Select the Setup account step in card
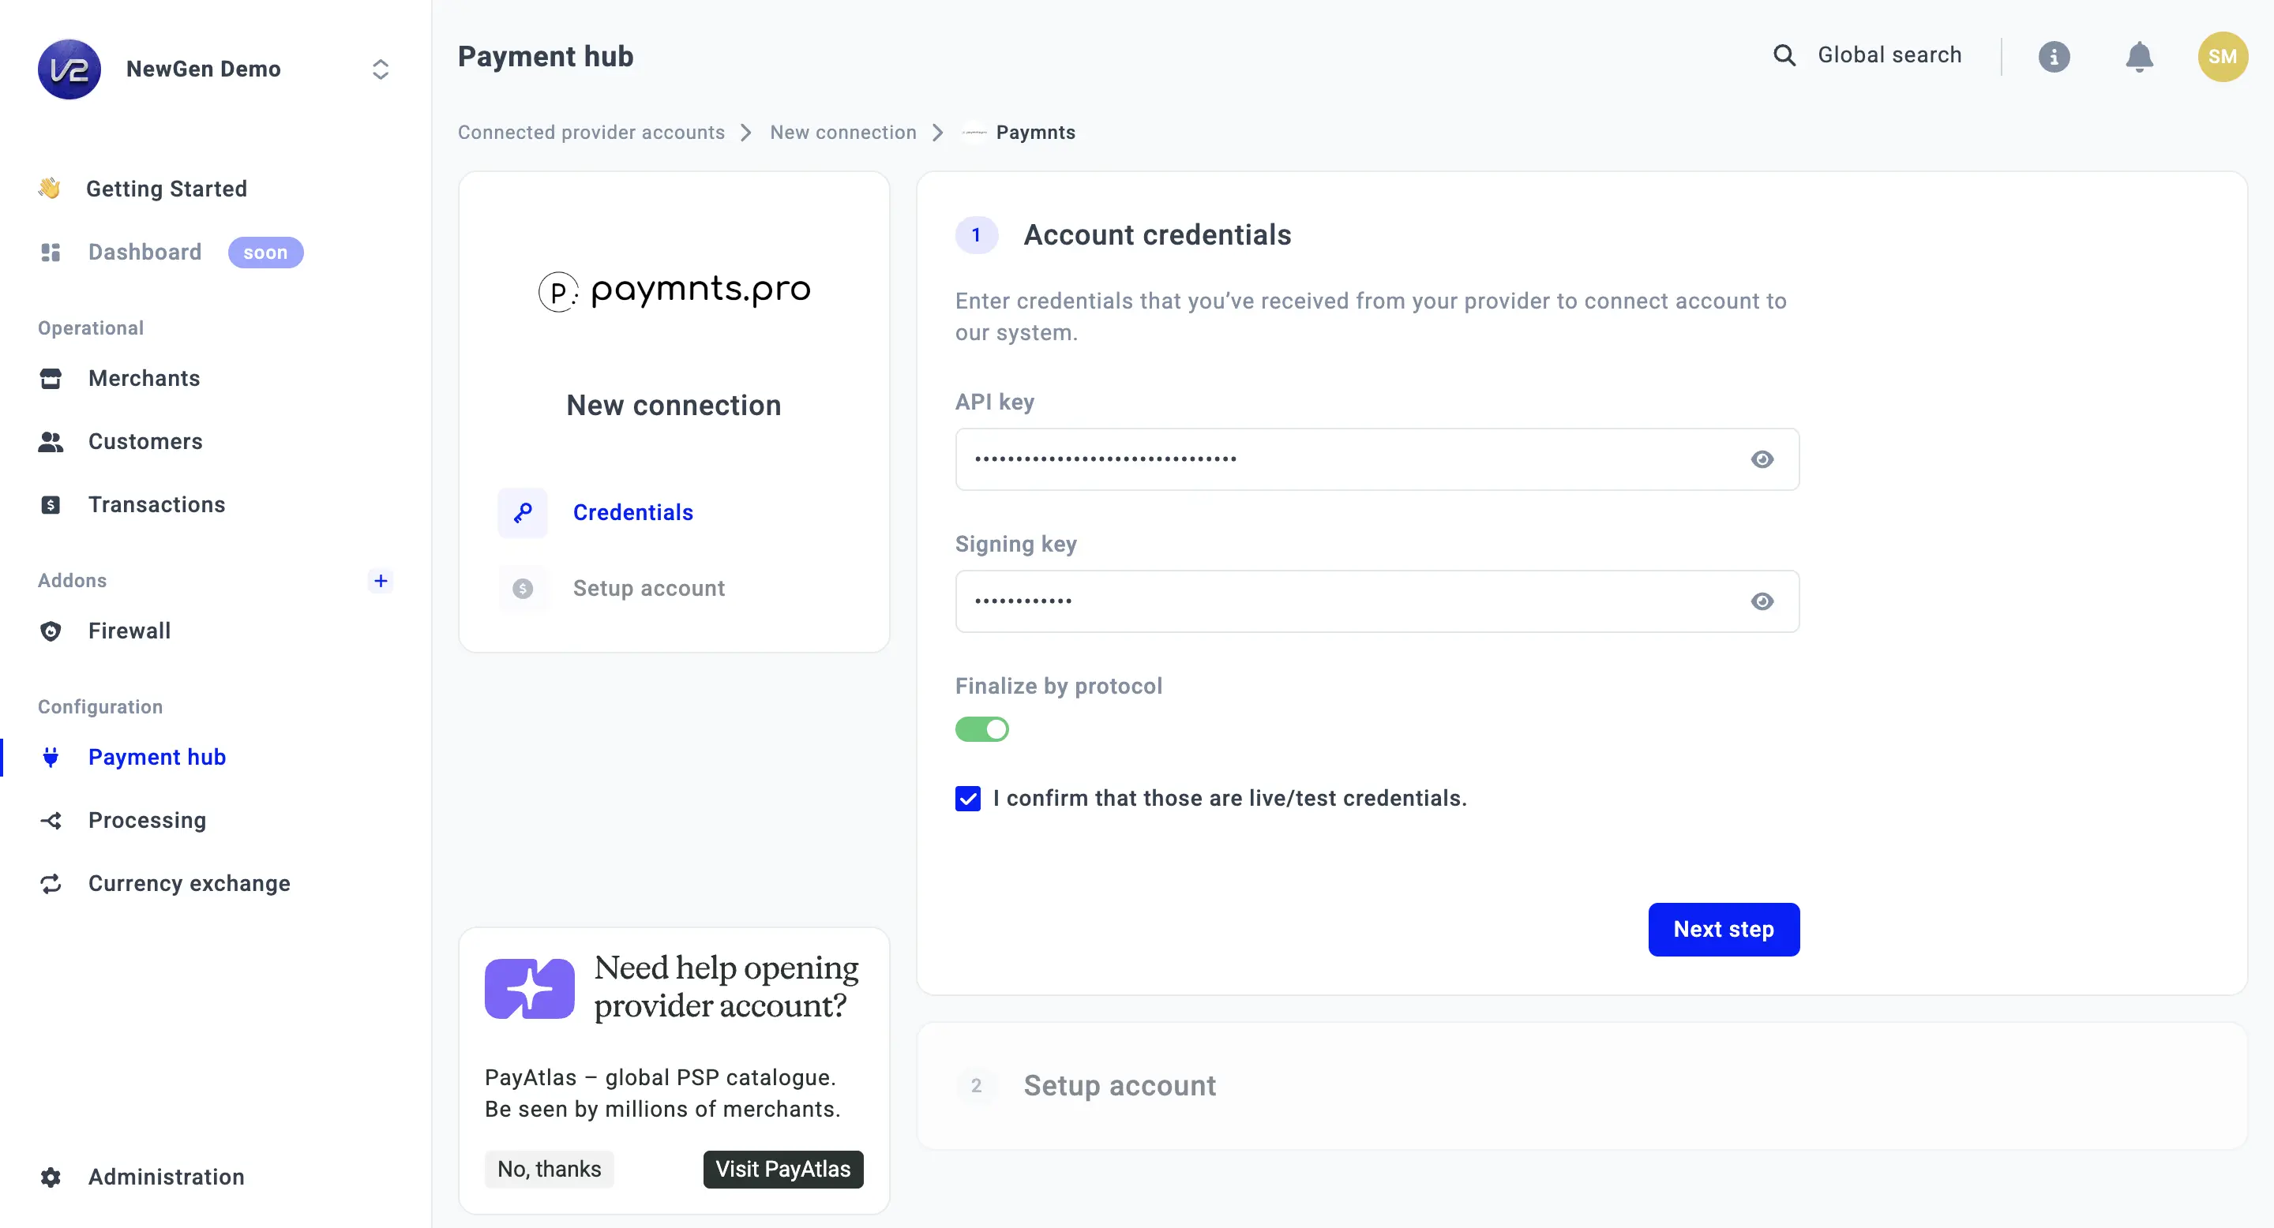 [x=649, y=589]
